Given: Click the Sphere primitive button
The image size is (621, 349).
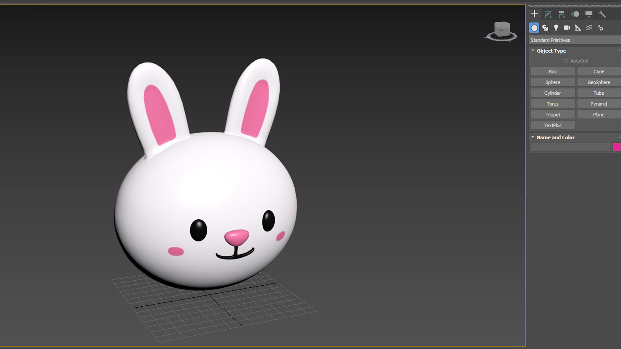Looking at the screenshot, I should (x=553, y=82).
